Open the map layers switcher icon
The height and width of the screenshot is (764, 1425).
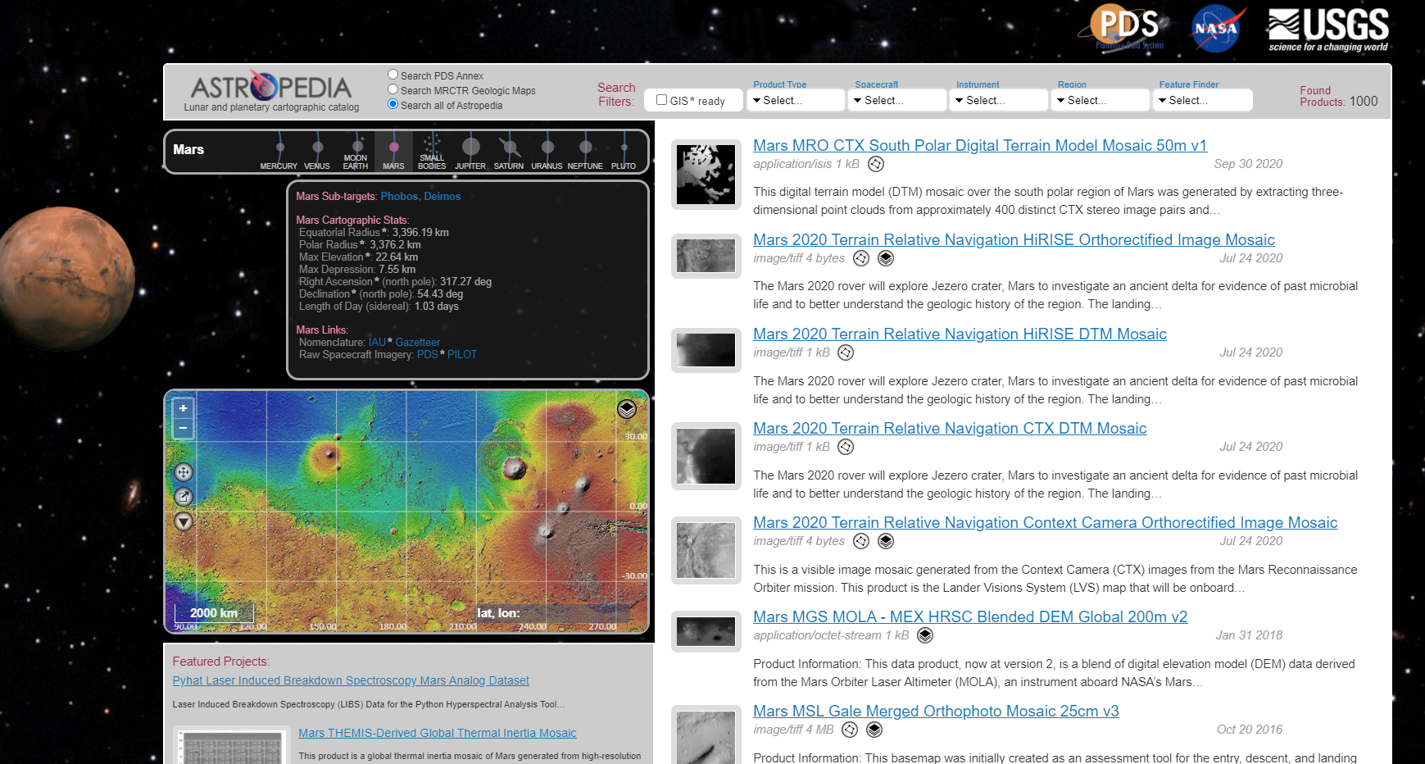pyautogui.click(x=627, y=409)
